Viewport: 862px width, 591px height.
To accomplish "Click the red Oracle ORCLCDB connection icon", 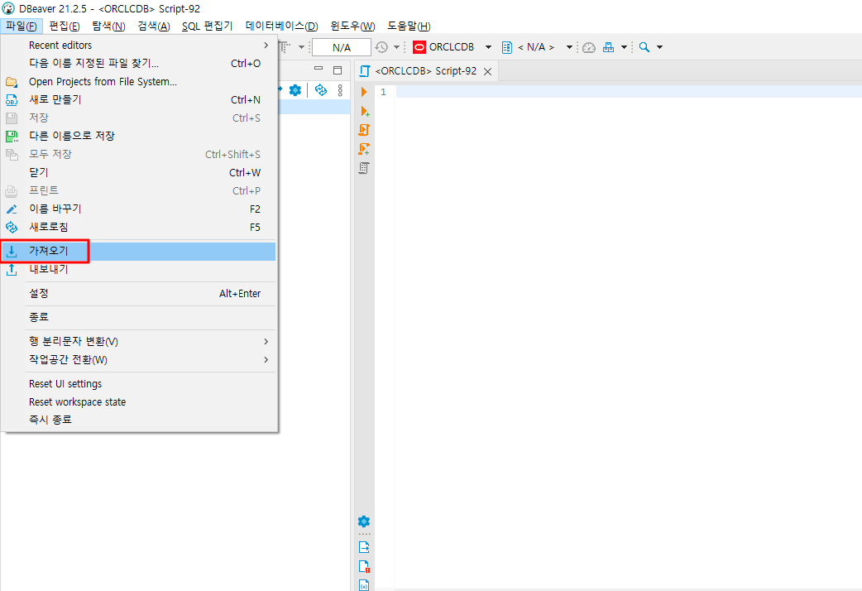I will click(x=419, y=47).
